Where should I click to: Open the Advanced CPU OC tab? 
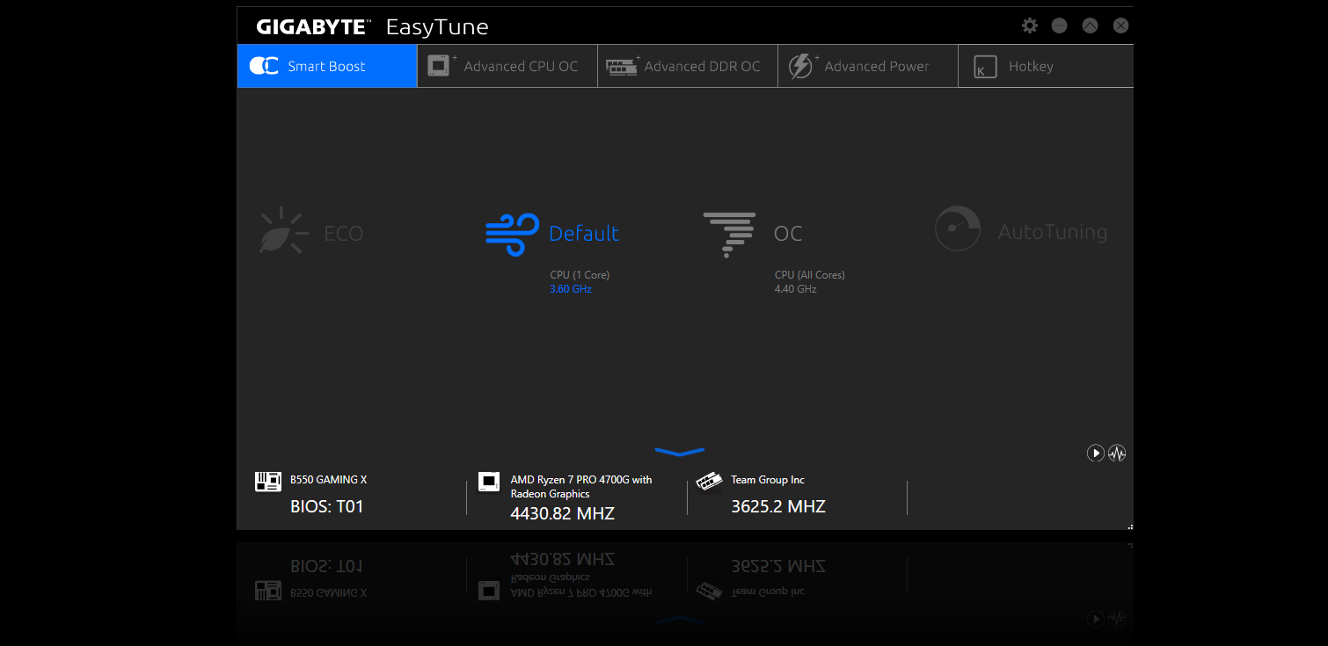pos(507,66)
